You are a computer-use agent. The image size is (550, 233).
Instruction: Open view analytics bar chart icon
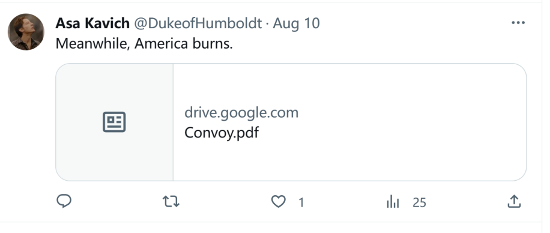tap(393, 202)
